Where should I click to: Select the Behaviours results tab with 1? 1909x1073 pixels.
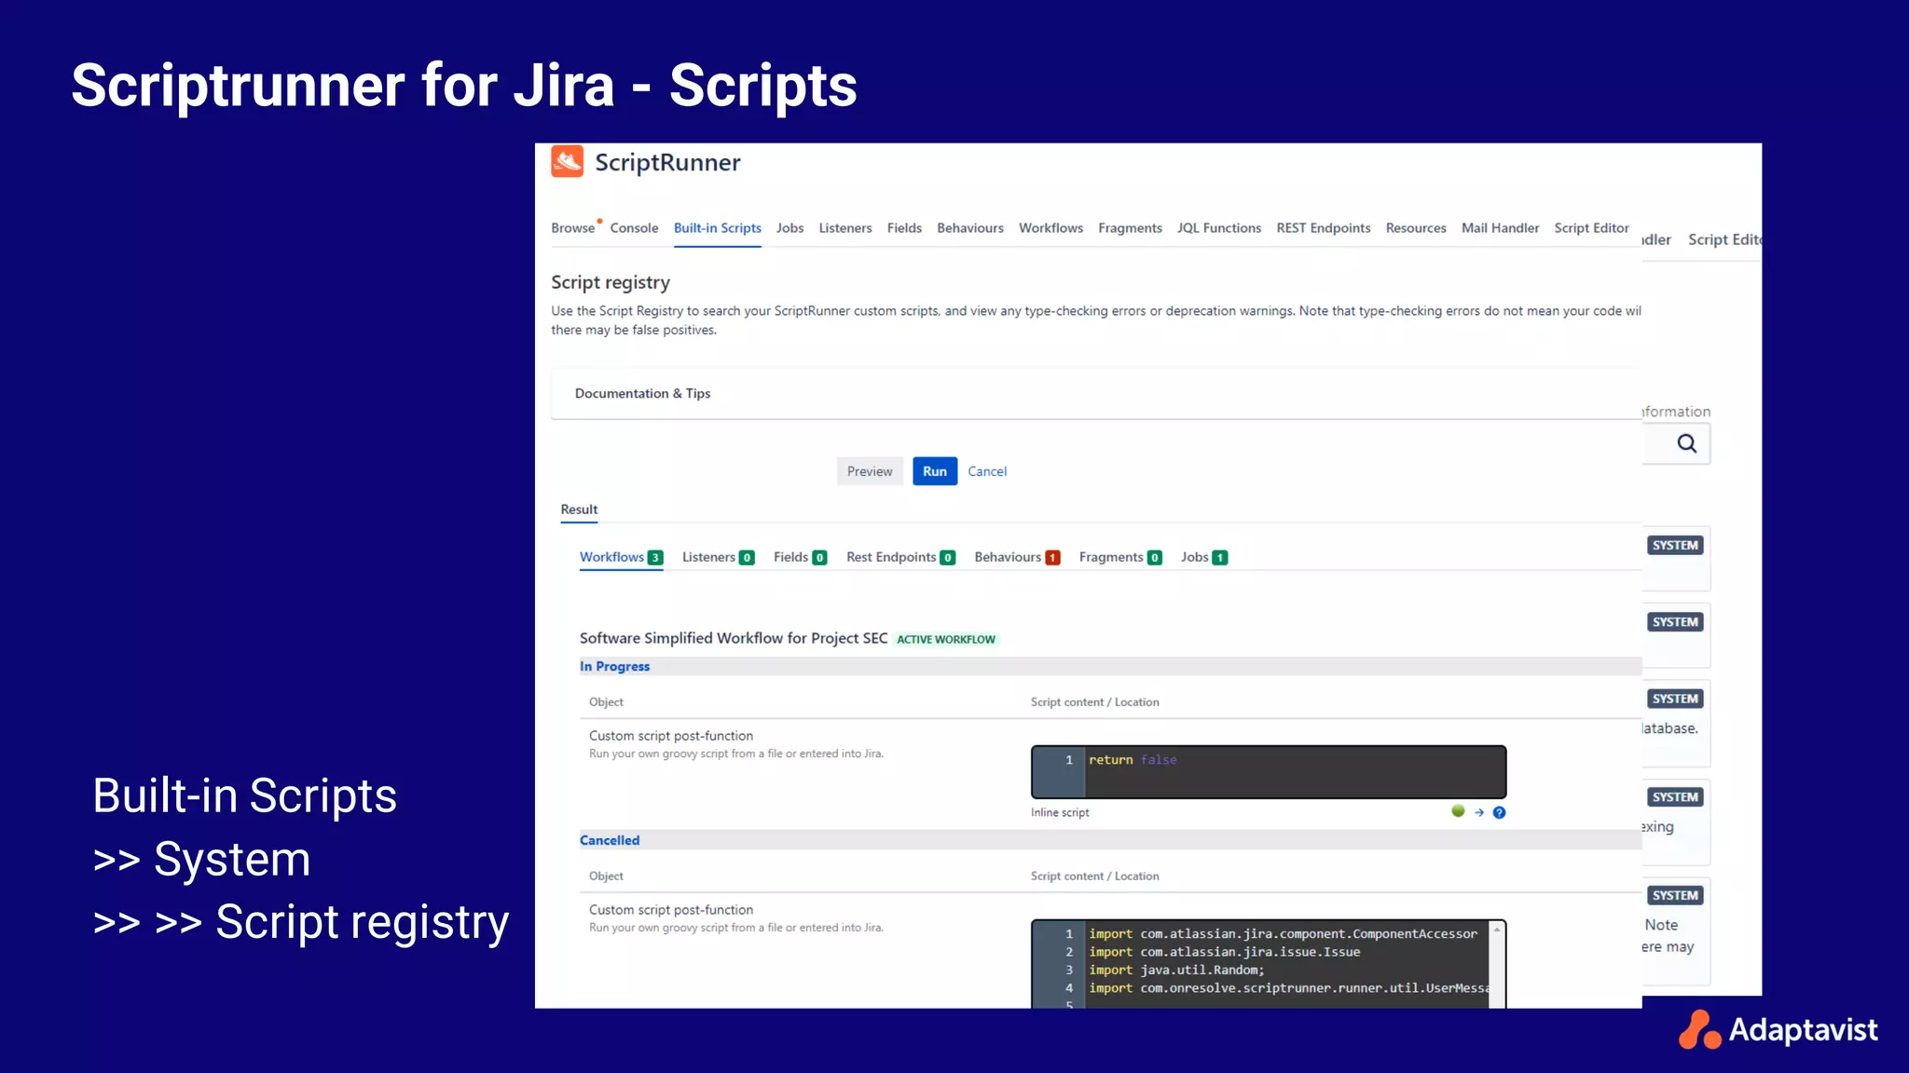[x=1017, y=557]
